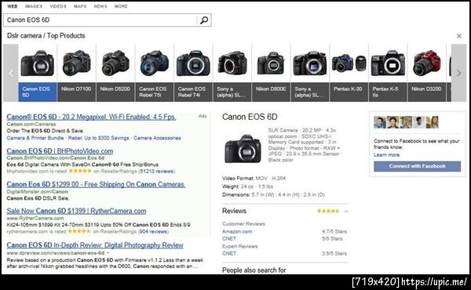Open the CNET customer reviews link
This screenshot has width=471, height=290.
(x=229, y=239)
